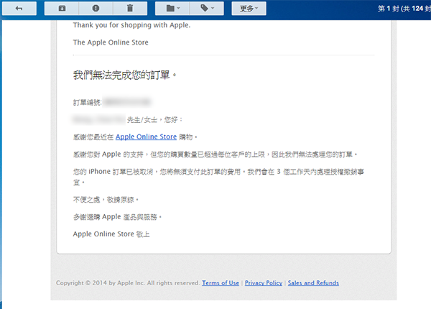Click the blurred order number after 訂單編號

128,103
